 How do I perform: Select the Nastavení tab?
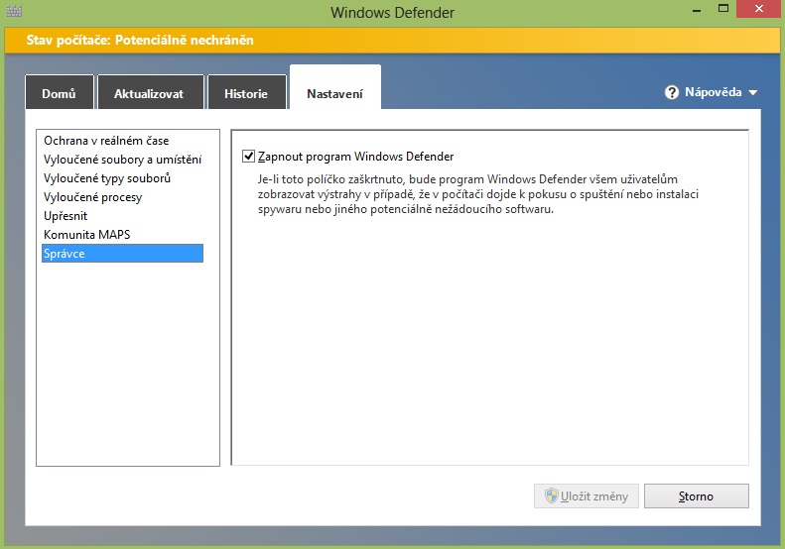pos(334,89)
